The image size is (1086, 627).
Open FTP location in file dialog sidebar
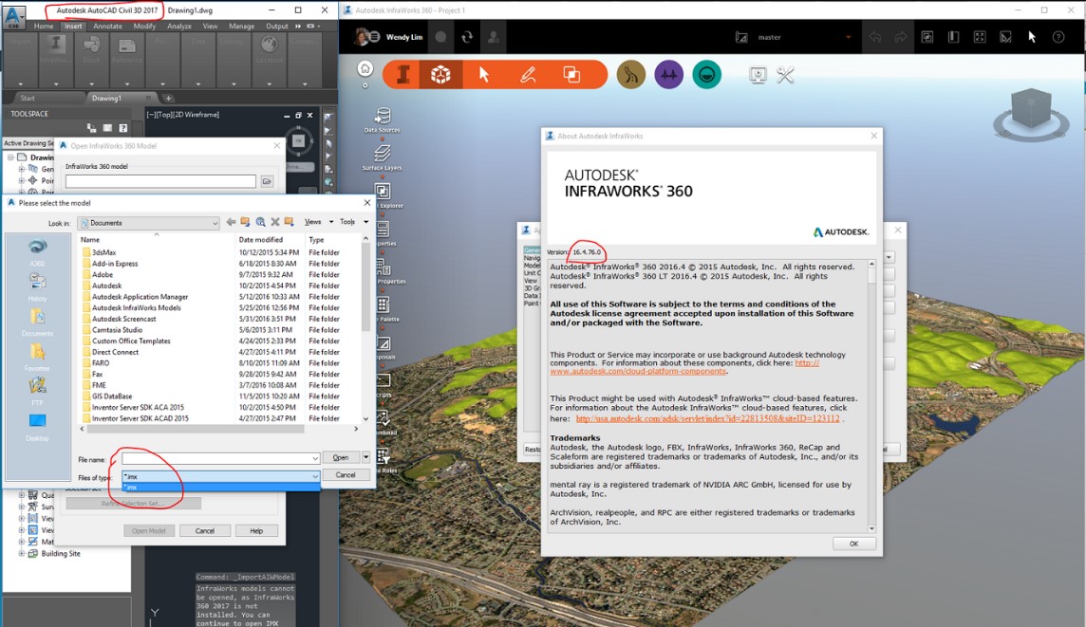(x=37, y=392)
